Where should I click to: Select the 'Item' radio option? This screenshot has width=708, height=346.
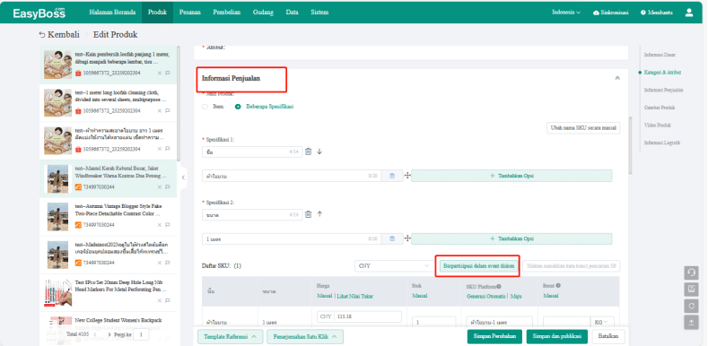tap(205, 107)
